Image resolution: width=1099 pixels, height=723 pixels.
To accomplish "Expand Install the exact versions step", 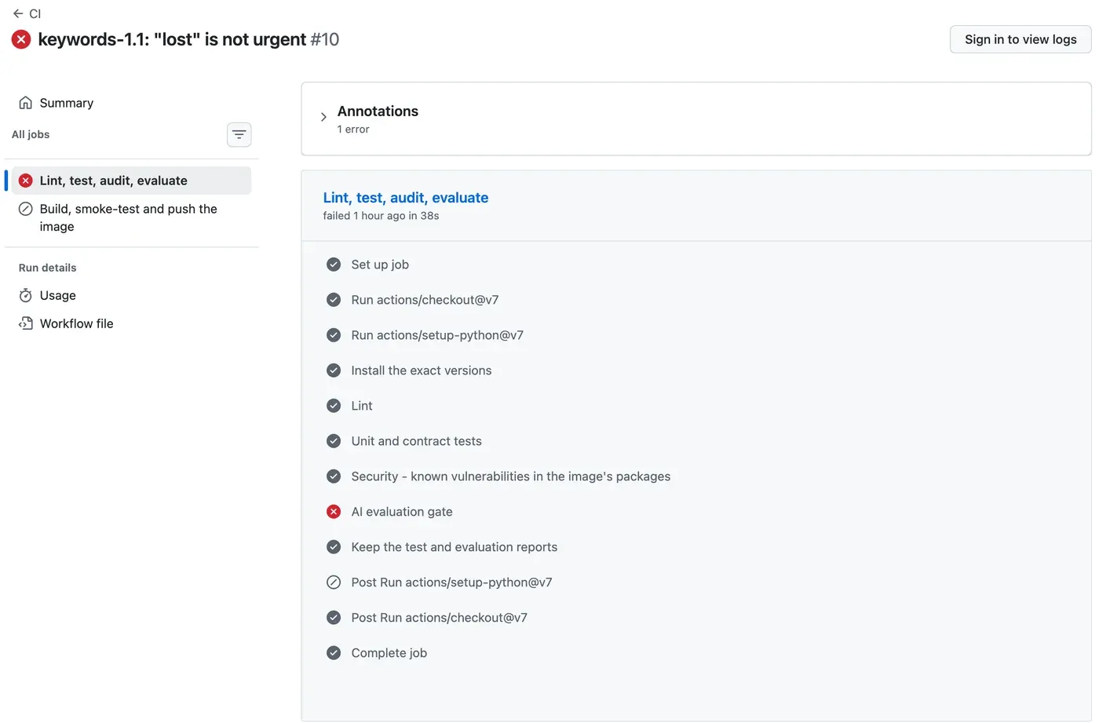I will coord(422,371).
